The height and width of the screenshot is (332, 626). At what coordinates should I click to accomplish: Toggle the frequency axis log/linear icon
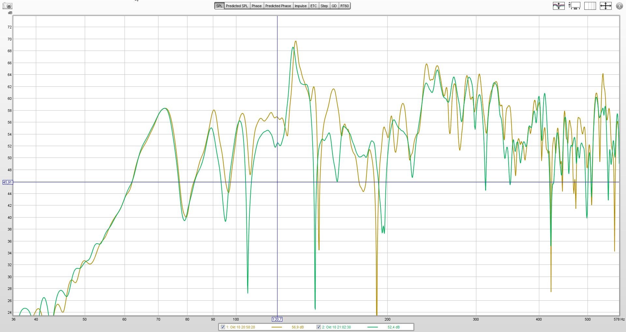click(590, 6)
